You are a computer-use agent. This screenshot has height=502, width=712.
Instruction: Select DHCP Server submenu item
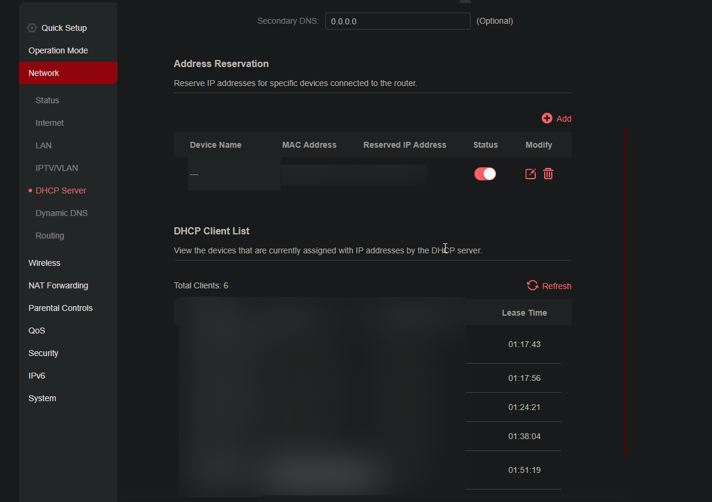(x=61, y=190)
